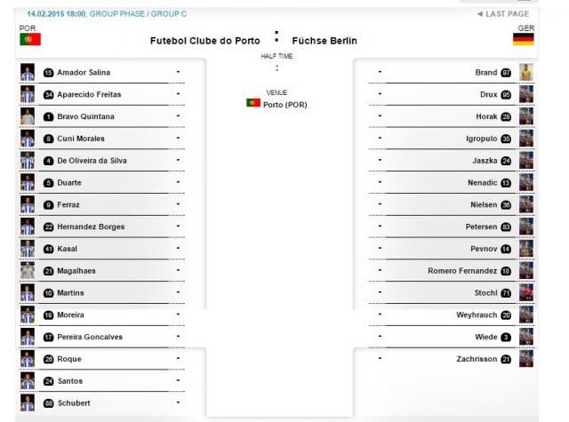Click the Portugal flag beside the Porto venue

coord(253,103)
